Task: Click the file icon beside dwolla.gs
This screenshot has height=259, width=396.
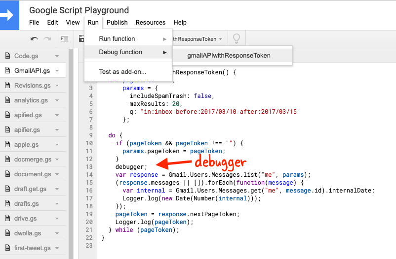Action: [x=7, y=233]
